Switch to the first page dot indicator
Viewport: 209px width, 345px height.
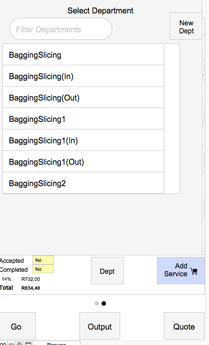(x=97, y=303)
